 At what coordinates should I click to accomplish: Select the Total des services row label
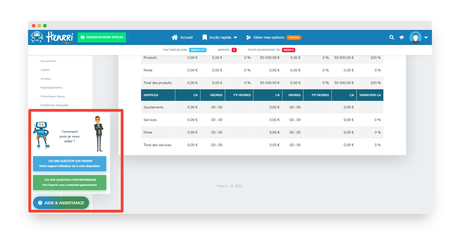[158, 145]
